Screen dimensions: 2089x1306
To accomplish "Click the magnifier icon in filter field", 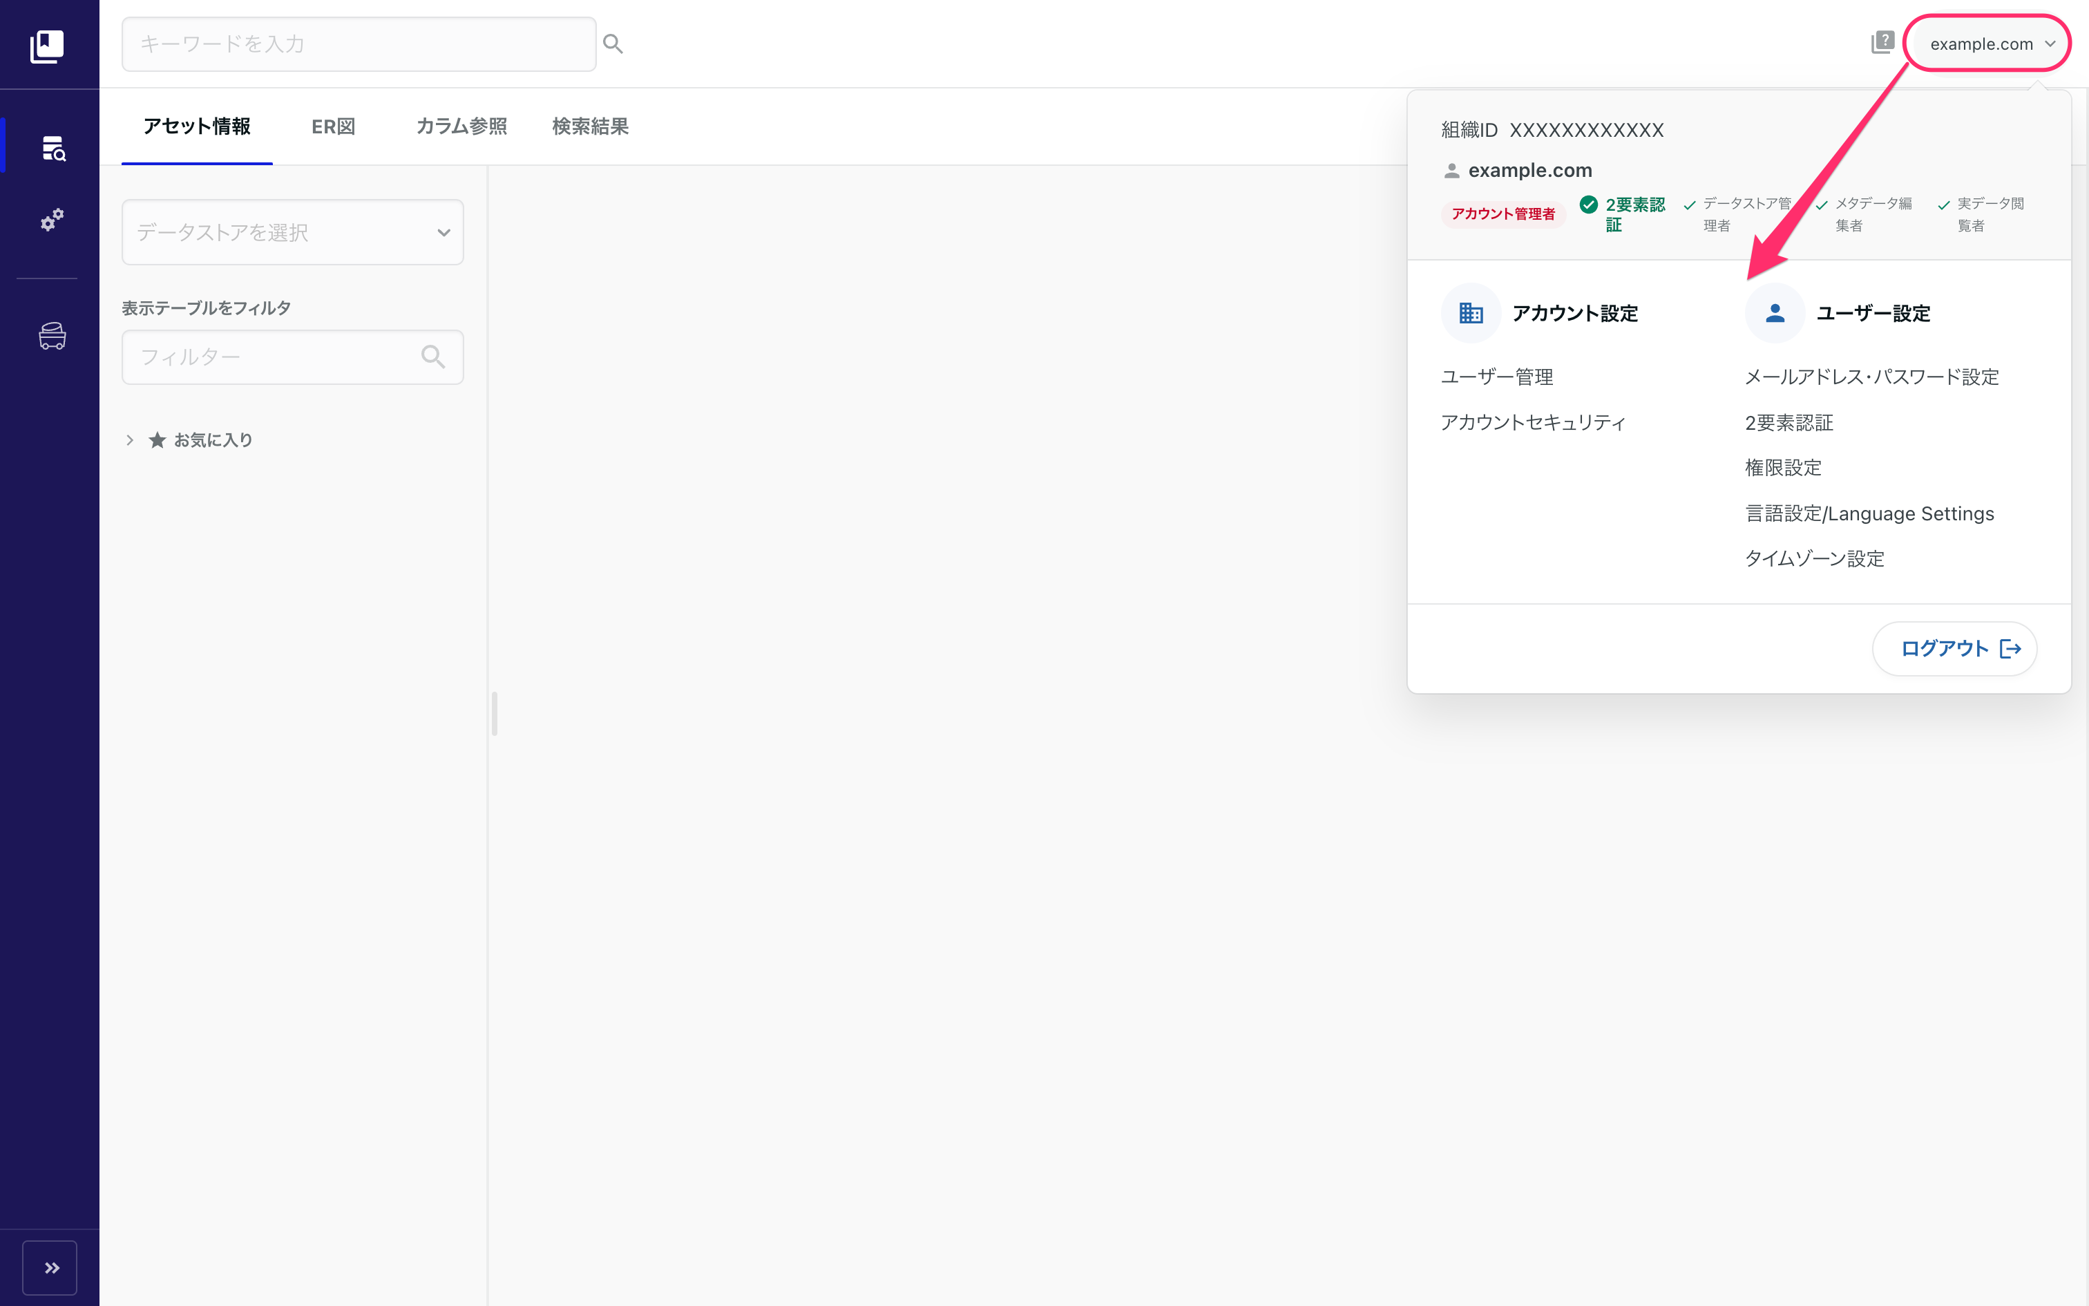I will (433, 357).
